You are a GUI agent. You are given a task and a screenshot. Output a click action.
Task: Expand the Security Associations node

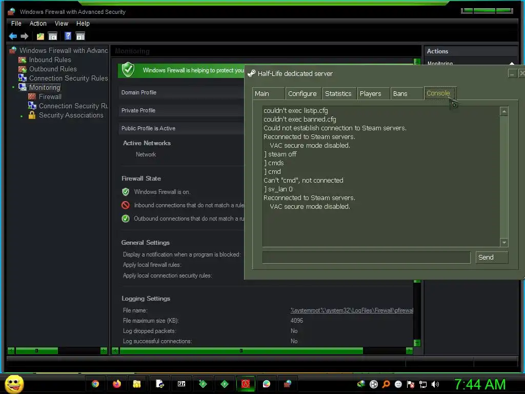pyautogui.click(x=22, y=116)
